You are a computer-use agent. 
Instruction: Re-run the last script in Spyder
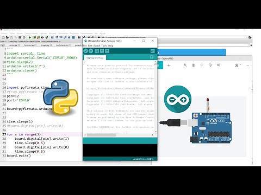tap(47, 37)
